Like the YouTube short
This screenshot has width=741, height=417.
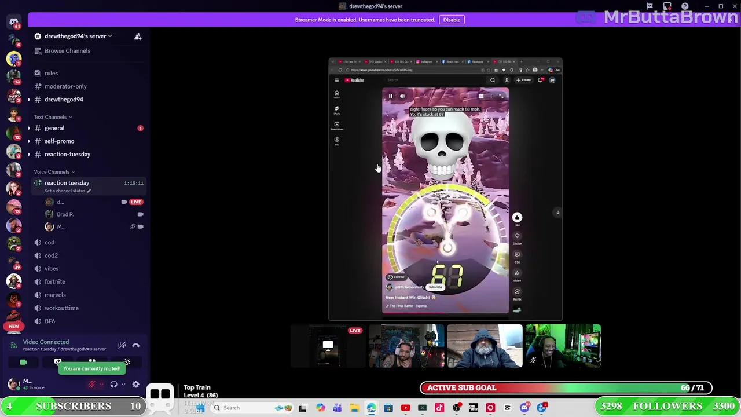[517, 217]
